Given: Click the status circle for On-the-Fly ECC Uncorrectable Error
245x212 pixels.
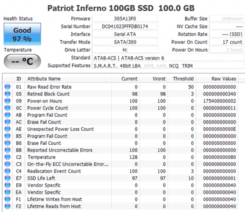Looking at the screenshot, I should click(x=7, y=164).
